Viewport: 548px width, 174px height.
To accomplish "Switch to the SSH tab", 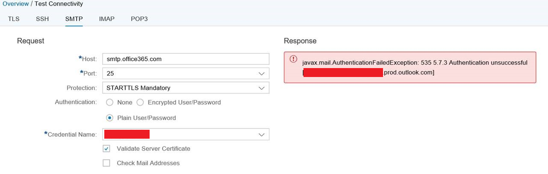I will tap(42, 19).
